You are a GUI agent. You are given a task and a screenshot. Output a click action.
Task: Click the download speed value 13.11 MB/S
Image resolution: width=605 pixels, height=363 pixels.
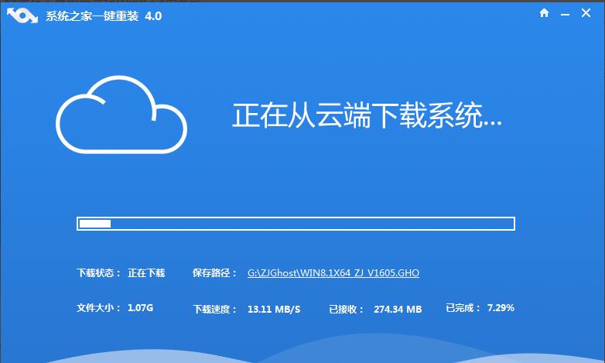point(274,310)
